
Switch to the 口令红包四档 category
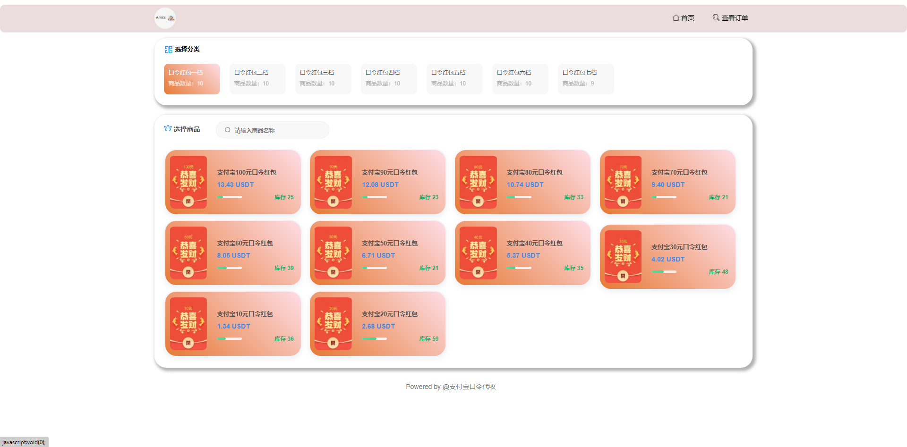click(x=389, y=79)
